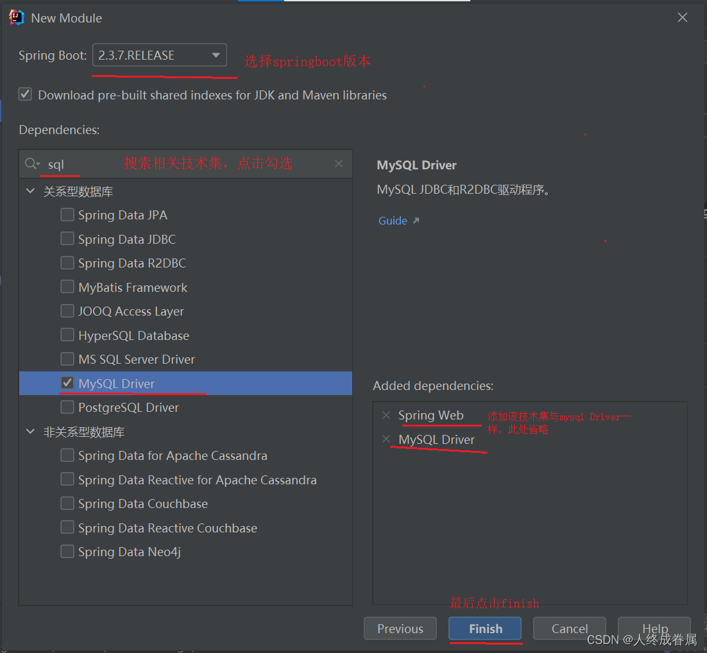Check JOOQ Access Layer
The image size is (707, 653).
67,310
